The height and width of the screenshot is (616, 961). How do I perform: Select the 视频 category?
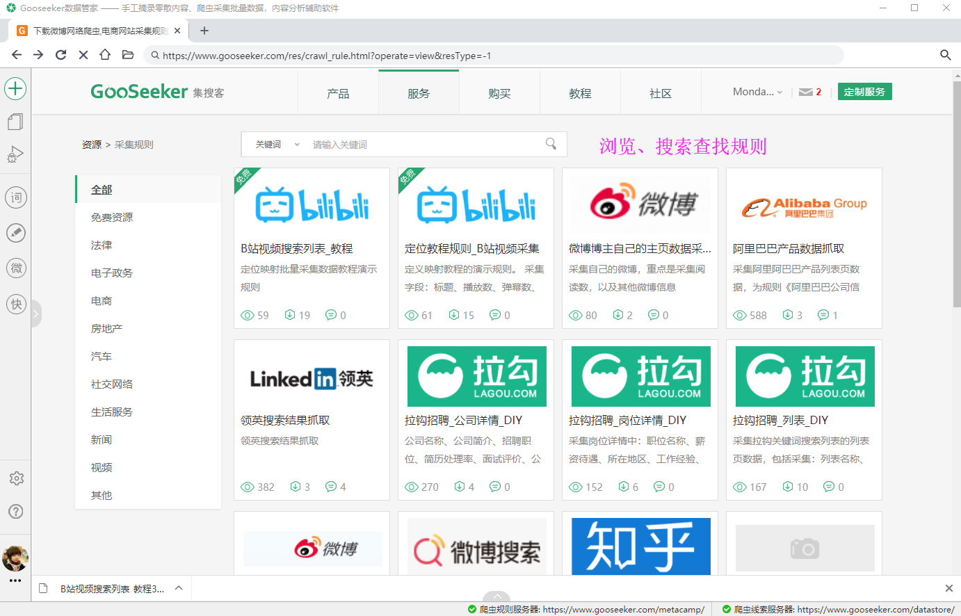tap(148, 467)
